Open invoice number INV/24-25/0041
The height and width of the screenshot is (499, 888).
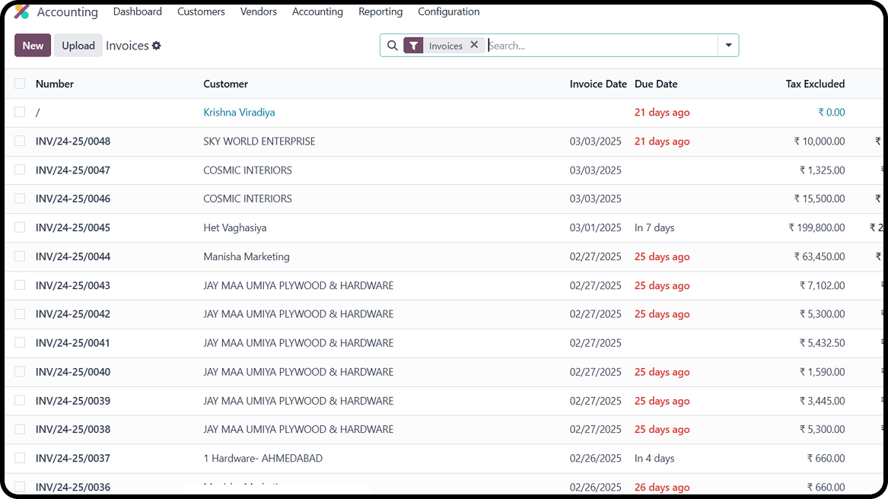pyautogui.click(x=73, y=342)
